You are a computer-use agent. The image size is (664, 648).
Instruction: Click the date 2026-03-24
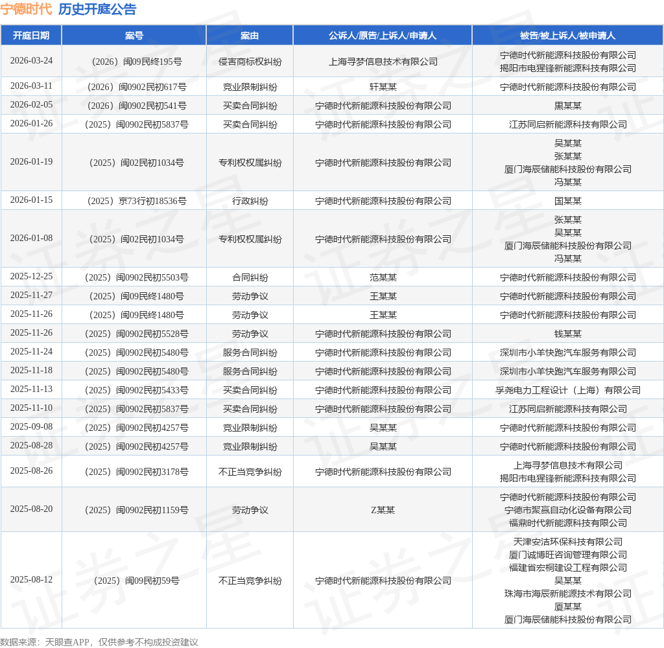pyautogui.click(x=31, y=60)
